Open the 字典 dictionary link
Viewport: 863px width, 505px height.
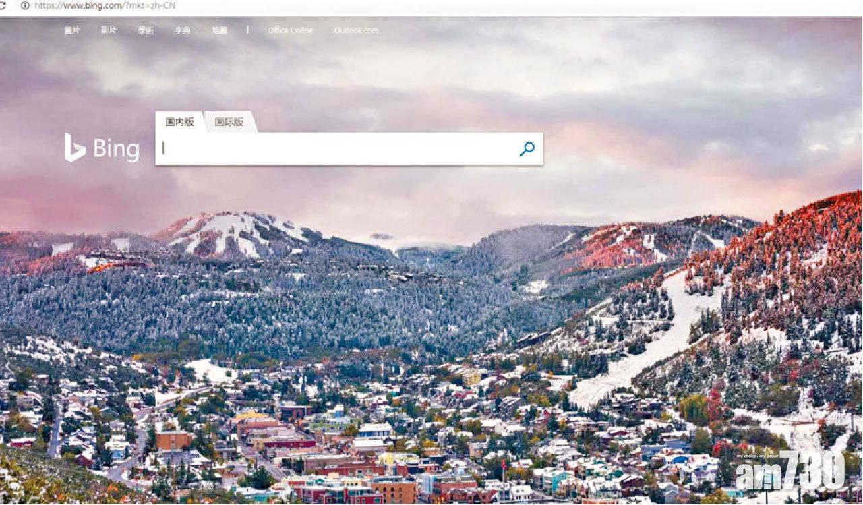pos(182,30)
